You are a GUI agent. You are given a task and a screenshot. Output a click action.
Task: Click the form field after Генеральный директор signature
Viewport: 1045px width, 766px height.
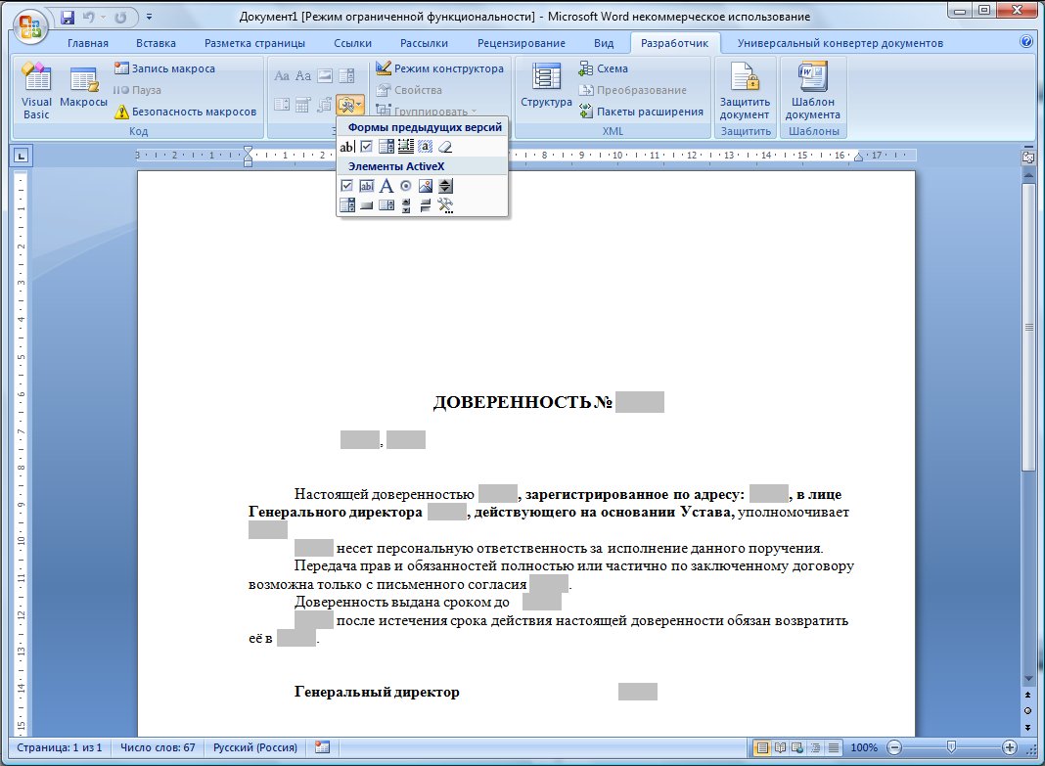(x=638, y=692)
